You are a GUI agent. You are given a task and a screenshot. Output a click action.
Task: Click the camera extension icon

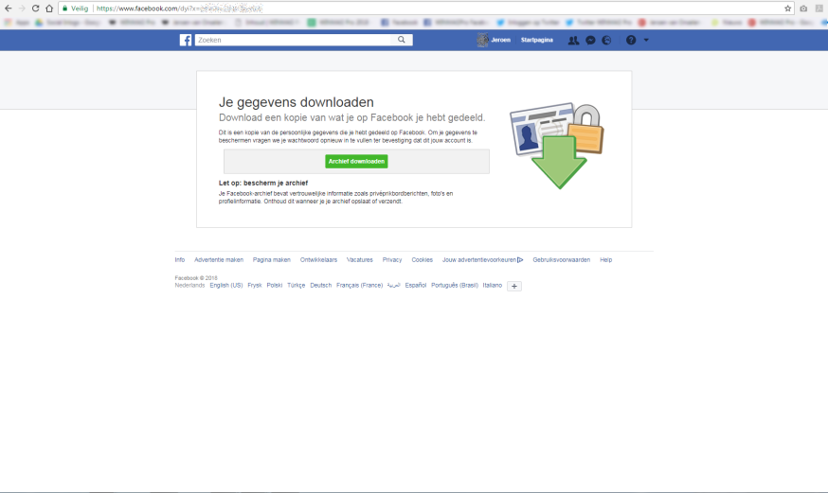click(803, 9)
